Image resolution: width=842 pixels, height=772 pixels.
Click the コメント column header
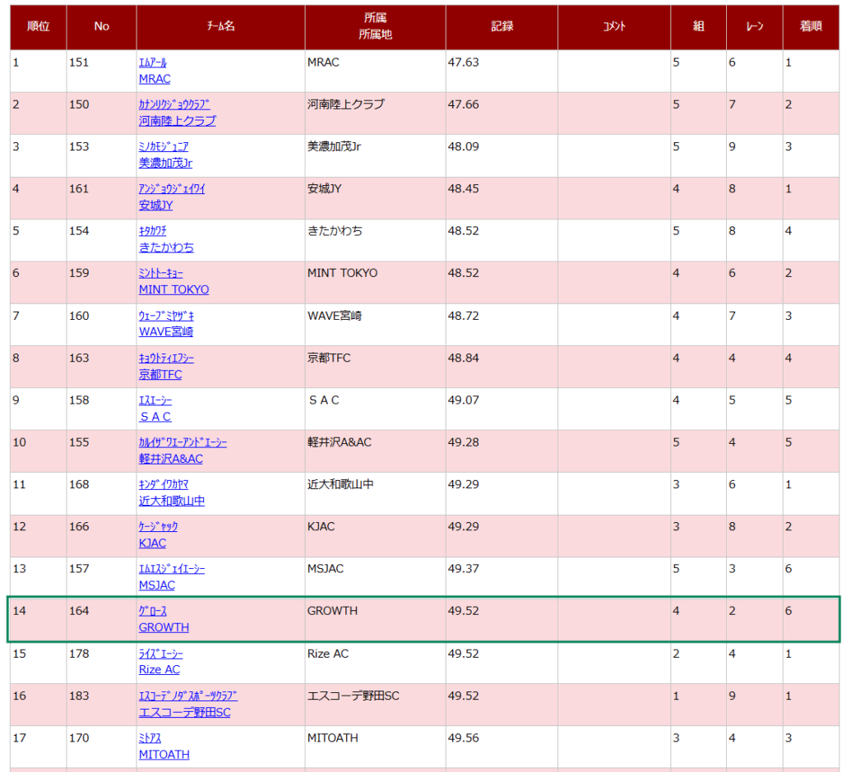click(614, 27)
